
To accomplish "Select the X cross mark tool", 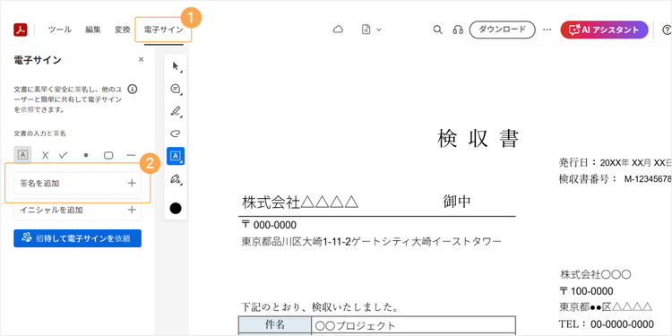I will pos(45,156).
